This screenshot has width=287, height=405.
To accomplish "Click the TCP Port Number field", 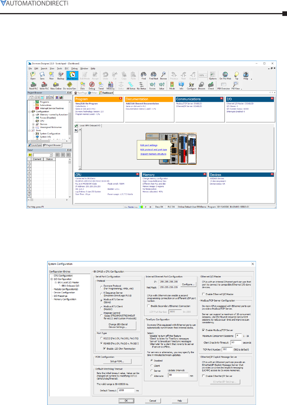I will pyautogui.click(x=228, y=349).
